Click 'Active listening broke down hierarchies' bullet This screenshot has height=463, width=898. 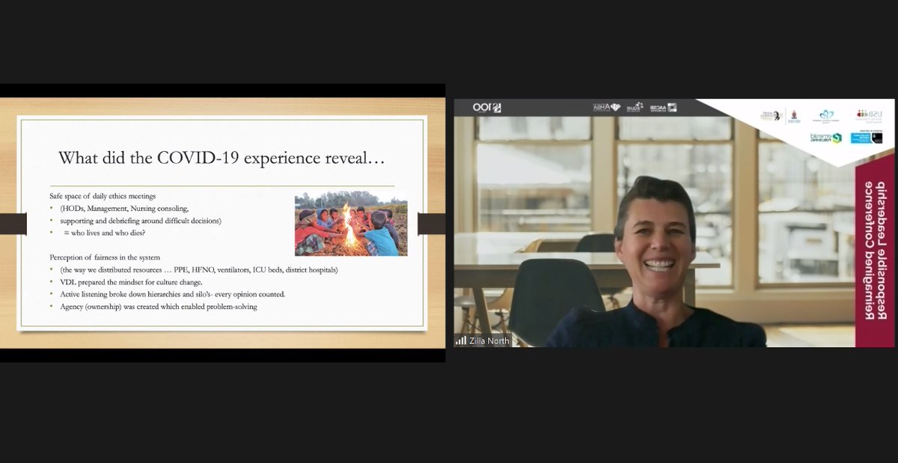click(x=172, y=294)
